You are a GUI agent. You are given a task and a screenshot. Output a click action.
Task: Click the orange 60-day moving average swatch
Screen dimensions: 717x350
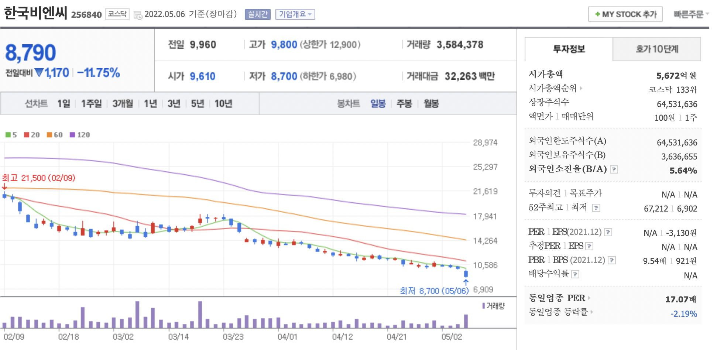(49, 135)
